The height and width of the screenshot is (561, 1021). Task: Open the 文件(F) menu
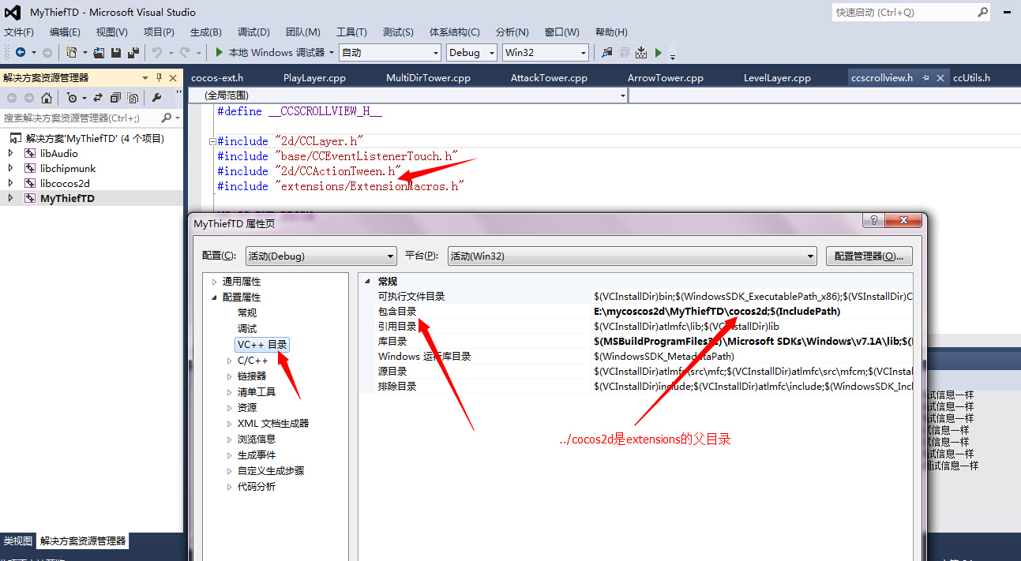(19, 32)
